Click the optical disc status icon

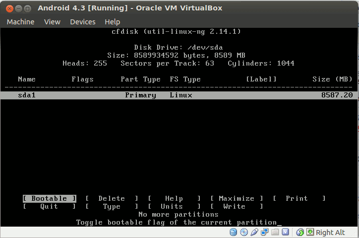point(244,232)
